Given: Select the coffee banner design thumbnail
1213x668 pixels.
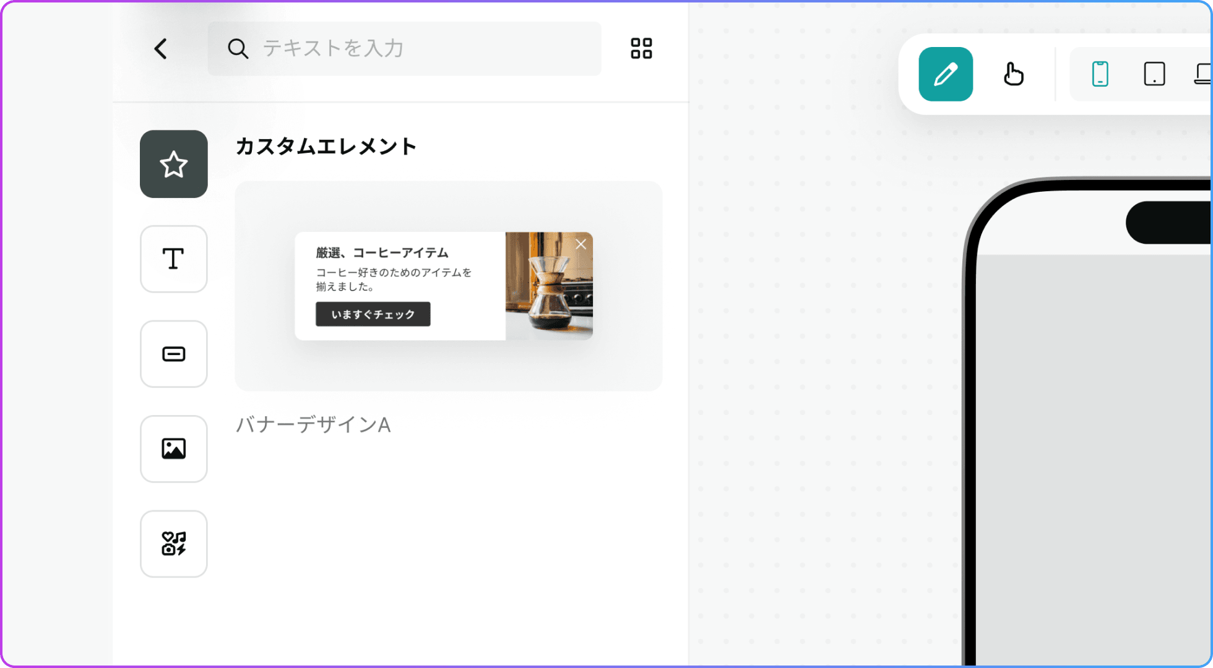Looking at the screenshot, I should click(449, 286).
